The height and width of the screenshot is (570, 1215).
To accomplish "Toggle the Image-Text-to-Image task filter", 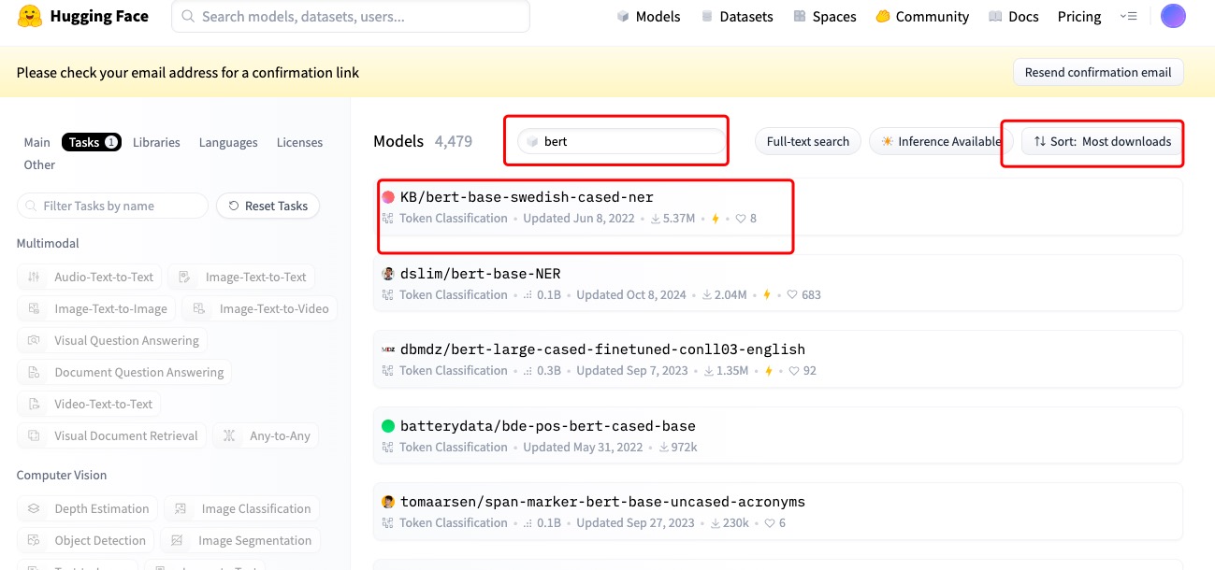I will (x=97, y=309).
